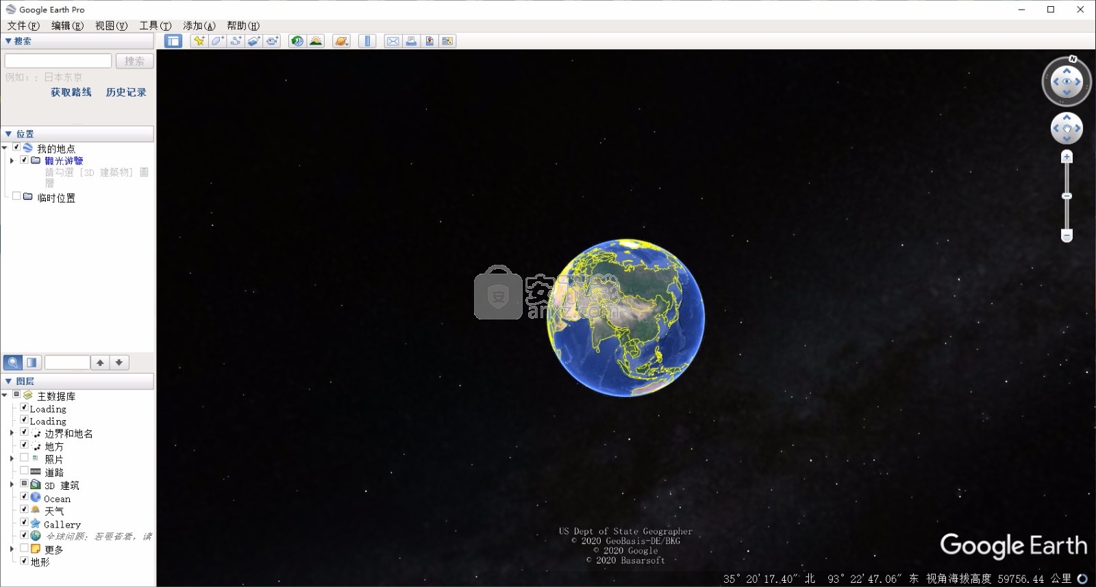Open the 添加(A) menu
Viewport: 1096px width, 587px height.
pyautogui.click(x=199, y=25)
